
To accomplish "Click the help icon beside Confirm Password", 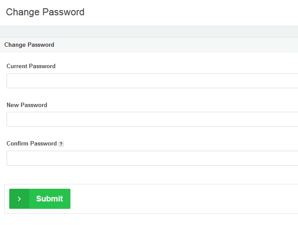I will (61, 144).
